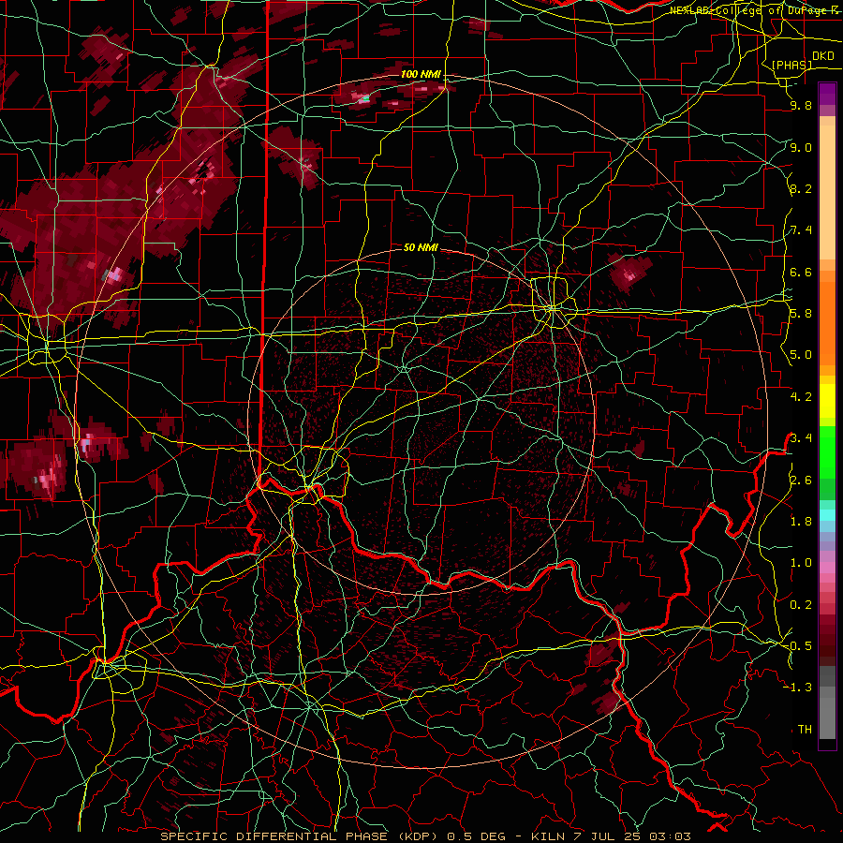Click the 8.2 legend value
Image resolution: width=843 pixels, height=843 pixels.
(801, 188)
